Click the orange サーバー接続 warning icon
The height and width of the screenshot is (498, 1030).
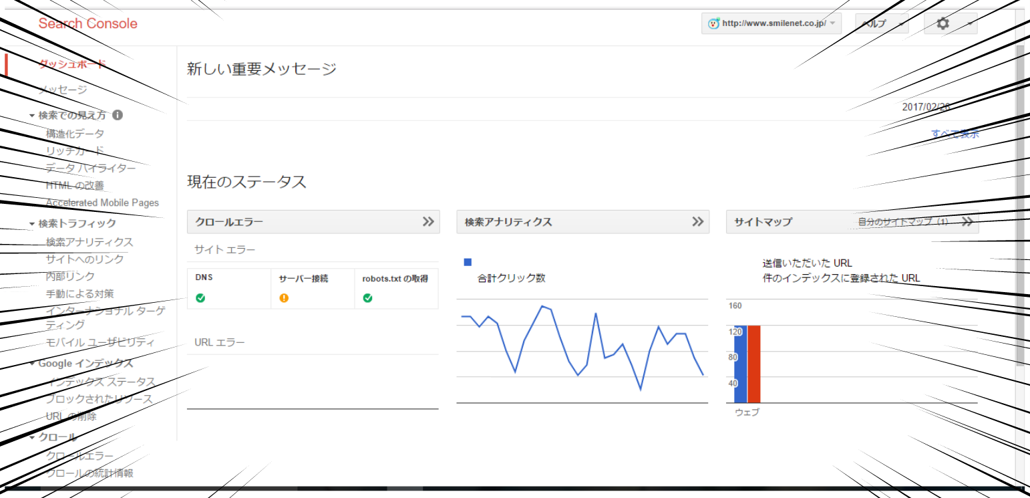(x=284, y=298)
